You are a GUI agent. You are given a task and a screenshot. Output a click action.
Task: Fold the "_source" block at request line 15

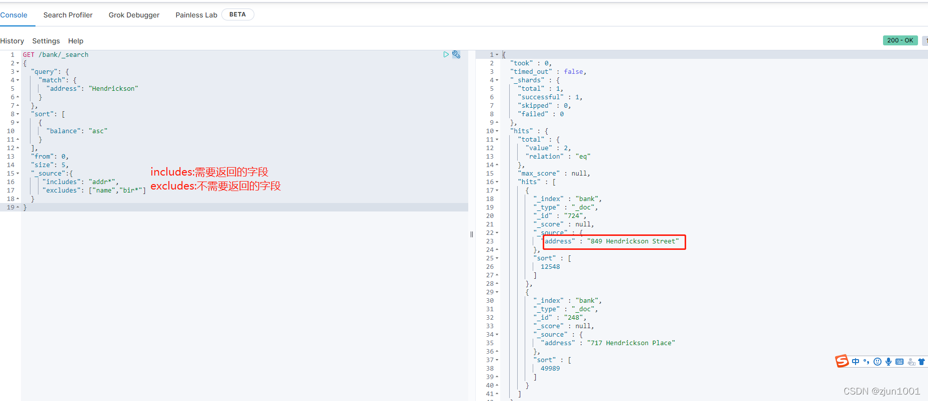(18, 174)
